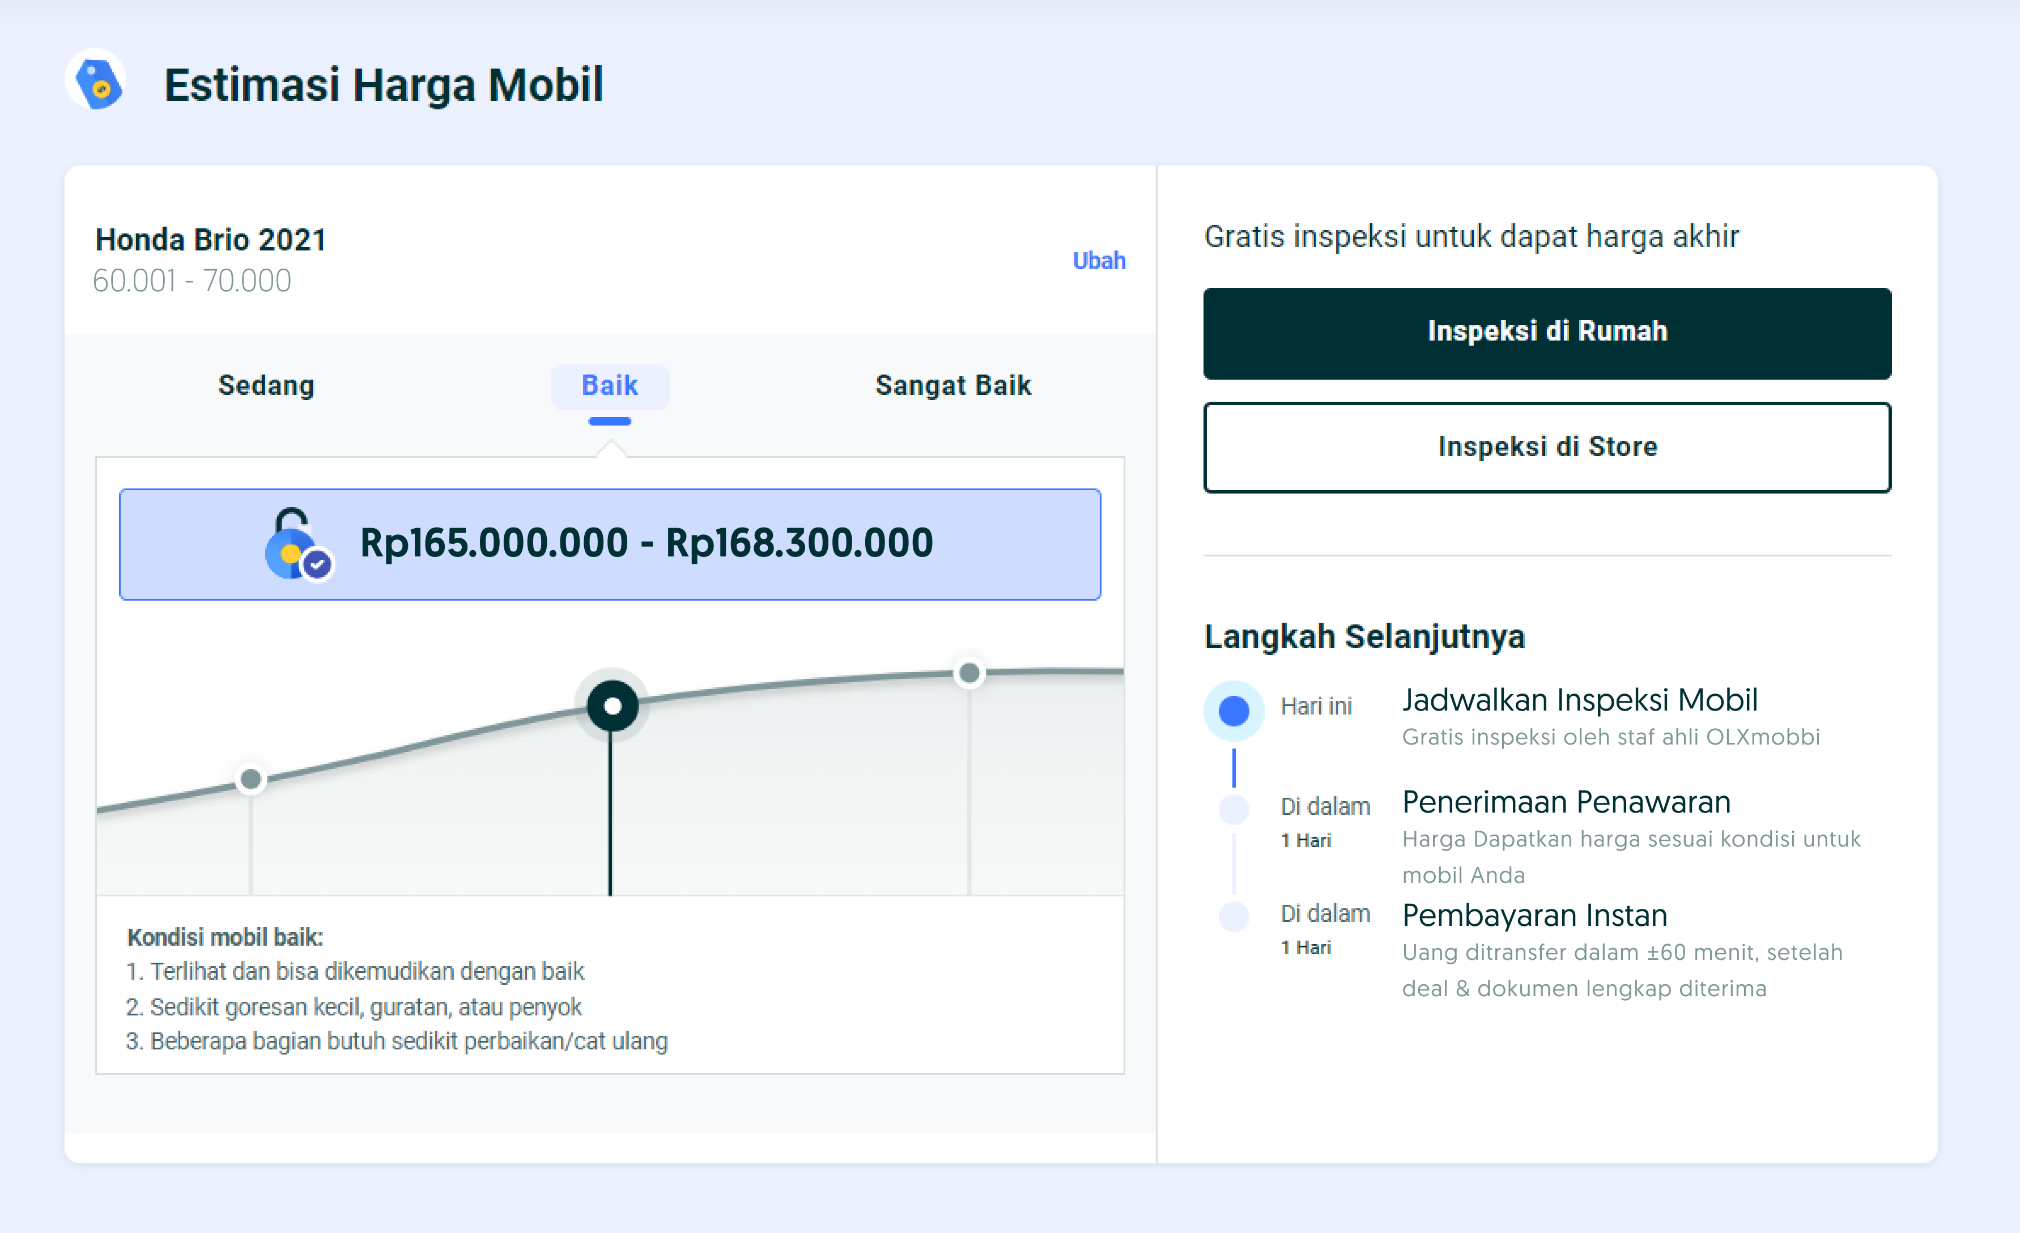Click the Hari ini blue step indicator
The image size is (2020, 1233).
pos(1233,711)
